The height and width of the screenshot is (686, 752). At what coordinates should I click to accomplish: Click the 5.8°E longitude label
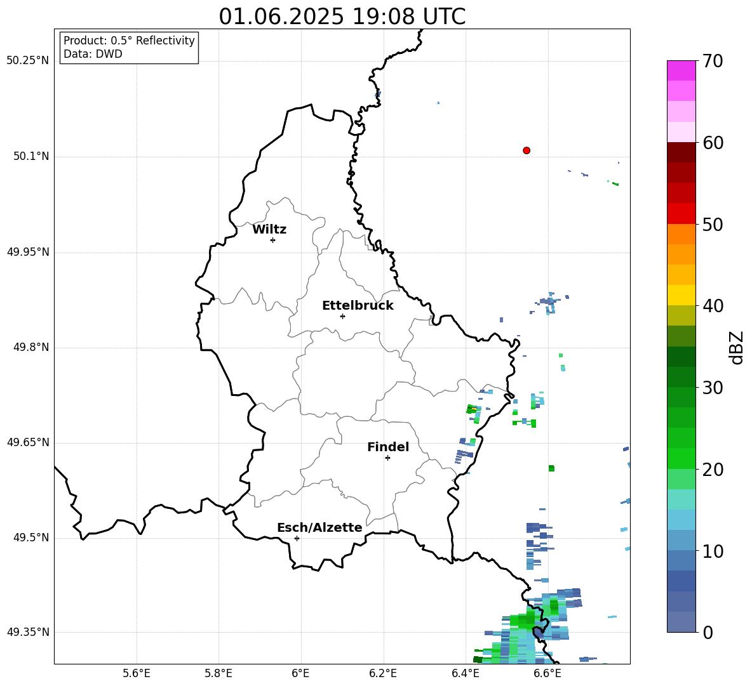[218, 673]
